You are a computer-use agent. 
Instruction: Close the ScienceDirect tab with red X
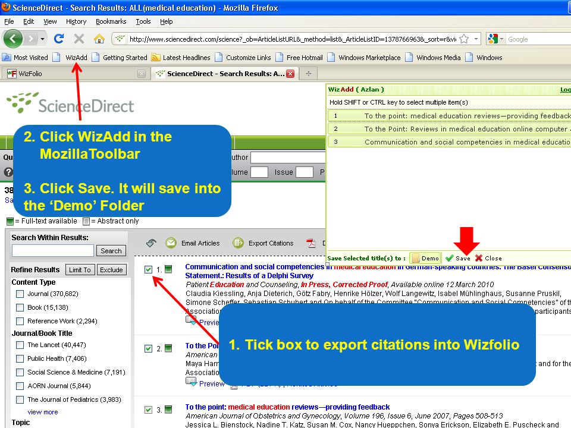pyautogui.click(x=290, y=74)
